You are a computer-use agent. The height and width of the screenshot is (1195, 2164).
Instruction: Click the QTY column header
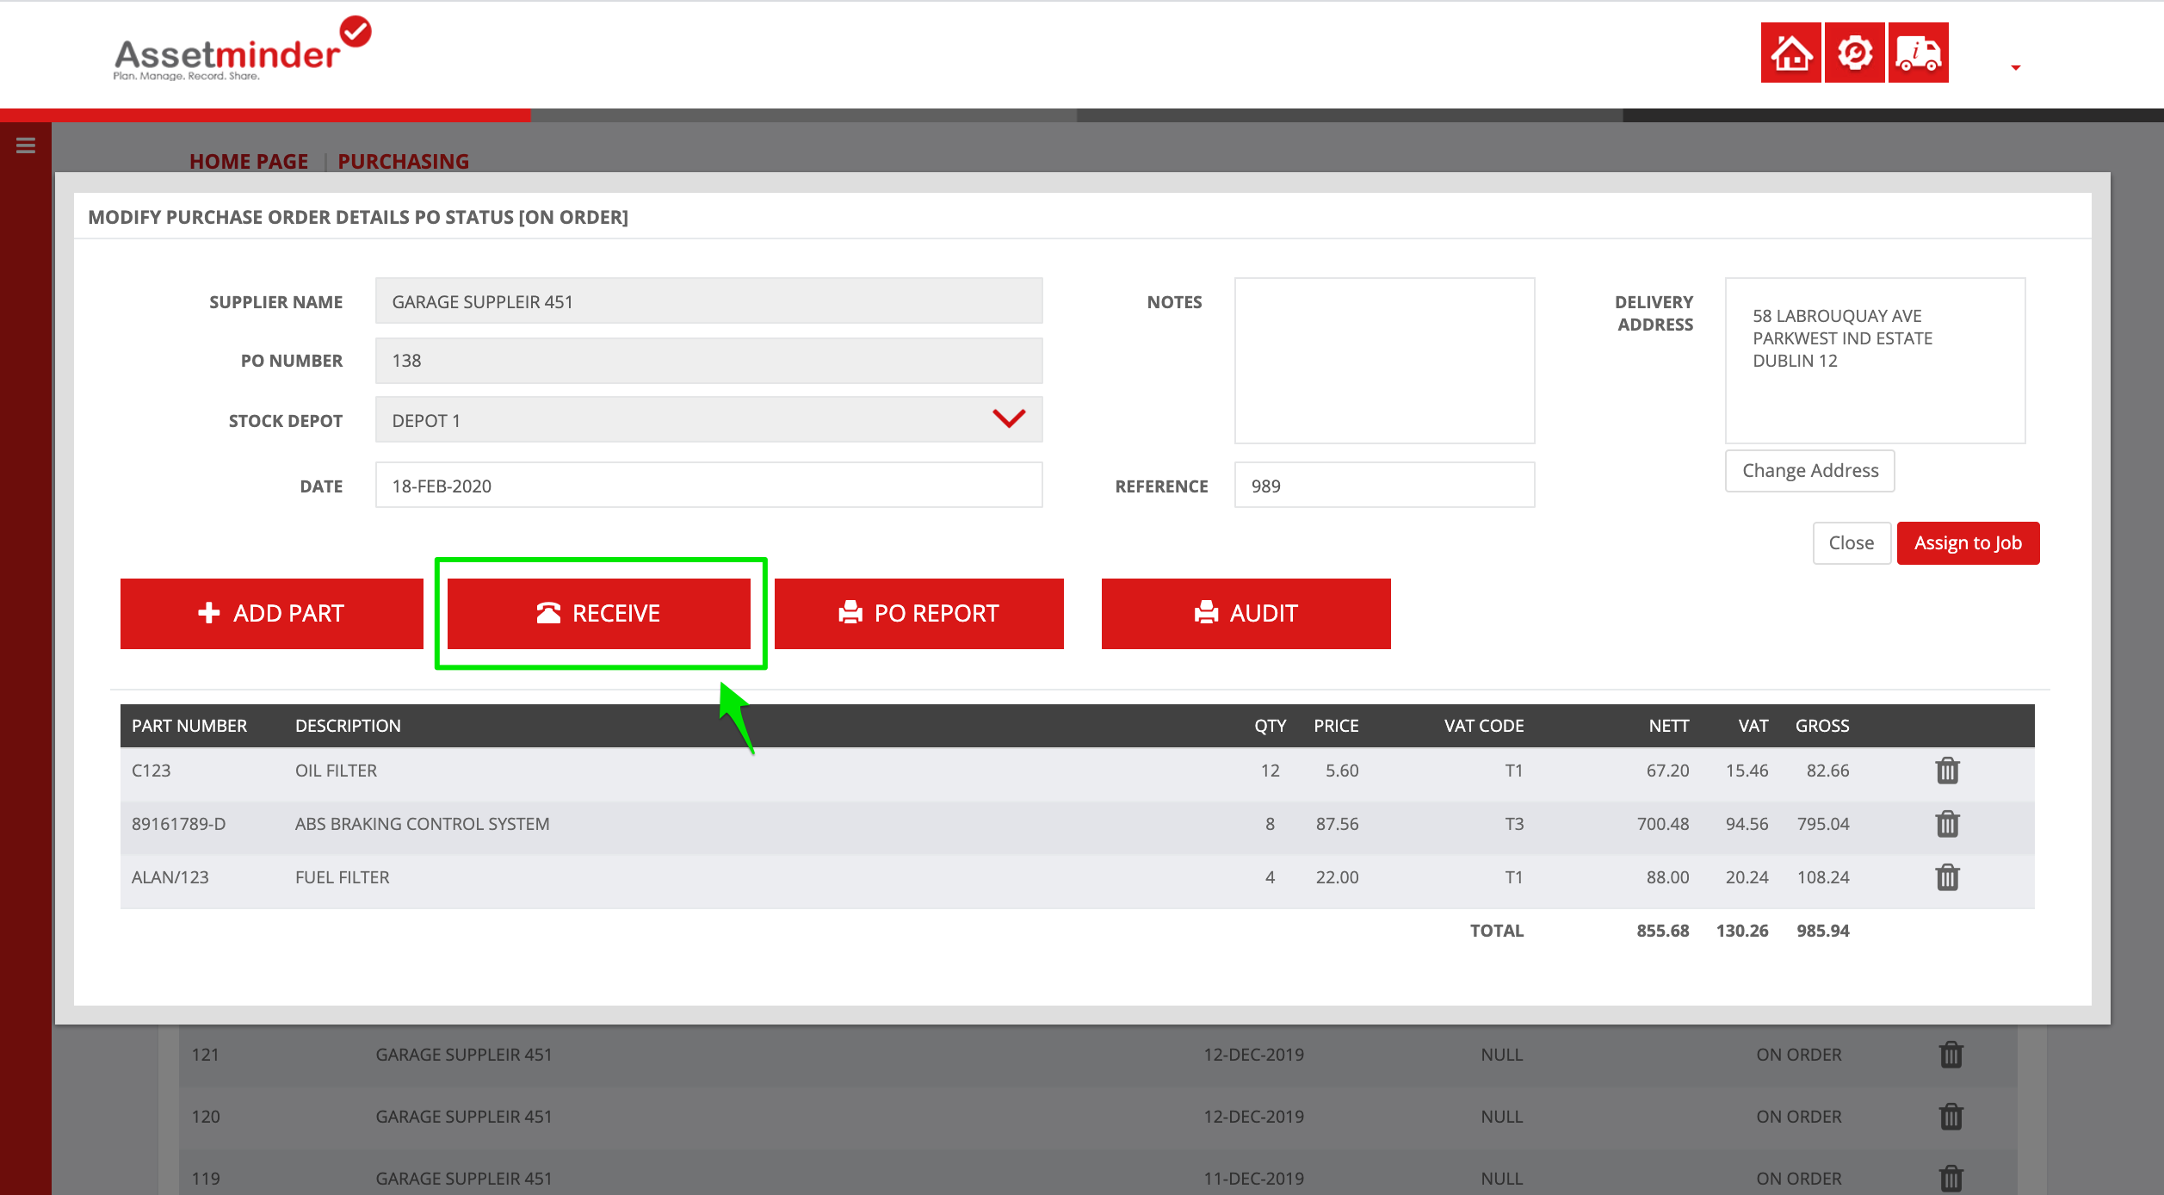(1270, 726)
